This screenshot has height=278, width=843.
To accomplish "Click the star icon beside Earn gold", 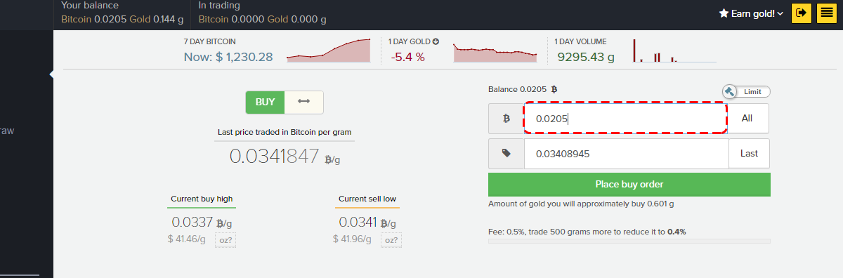I will (724, 13).
